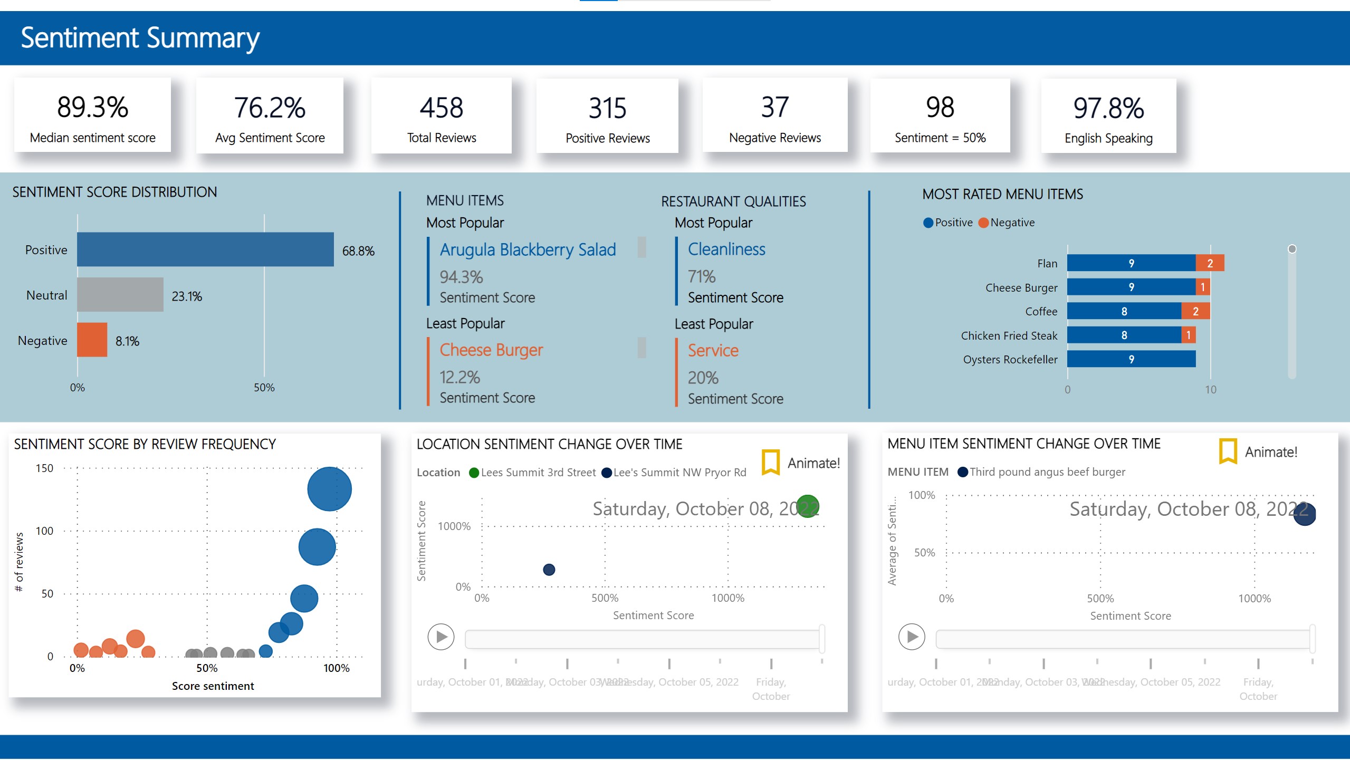This screenshot has width=1350, height=760.
Task: Click location chart play axis slider track
Action: tap(643, 639)
